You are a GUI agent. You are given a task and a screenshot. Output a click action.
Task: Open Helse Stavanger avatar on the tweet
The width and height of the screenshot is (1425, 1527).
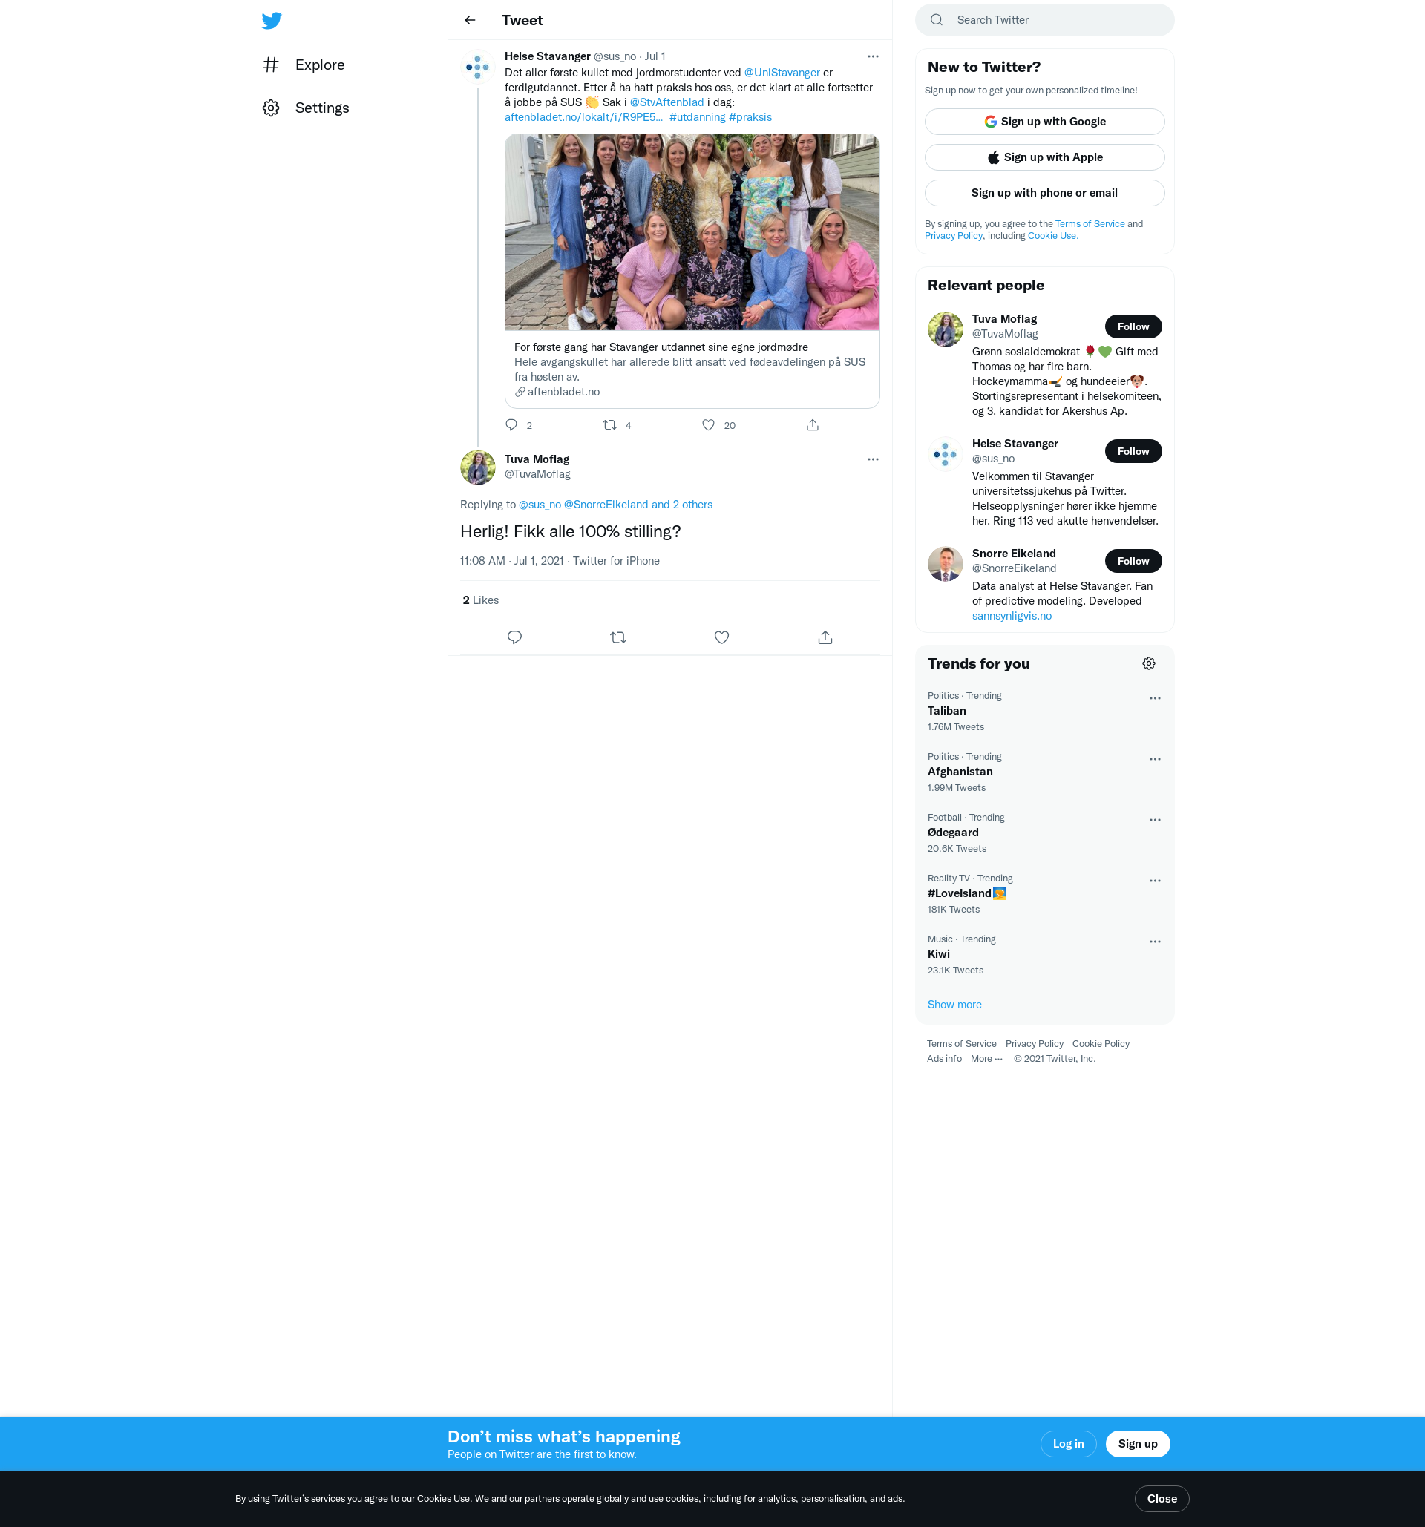click(x=478, y=67)
